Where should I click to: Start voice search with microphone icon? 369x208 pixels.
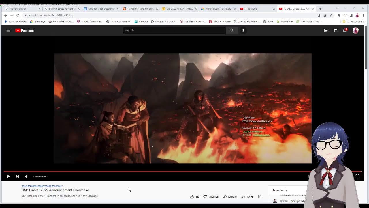click(x=243, y=30)
